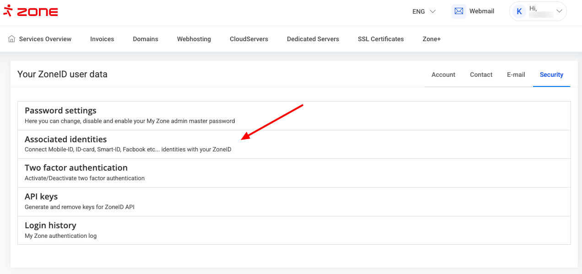Select the E-mail tab

pyautogui.click(x=516, y=75)
